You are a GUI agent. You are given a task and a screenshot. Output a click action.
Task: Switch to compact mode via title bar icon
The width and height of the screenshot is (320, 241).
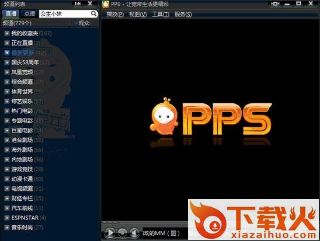pos(275,4)
